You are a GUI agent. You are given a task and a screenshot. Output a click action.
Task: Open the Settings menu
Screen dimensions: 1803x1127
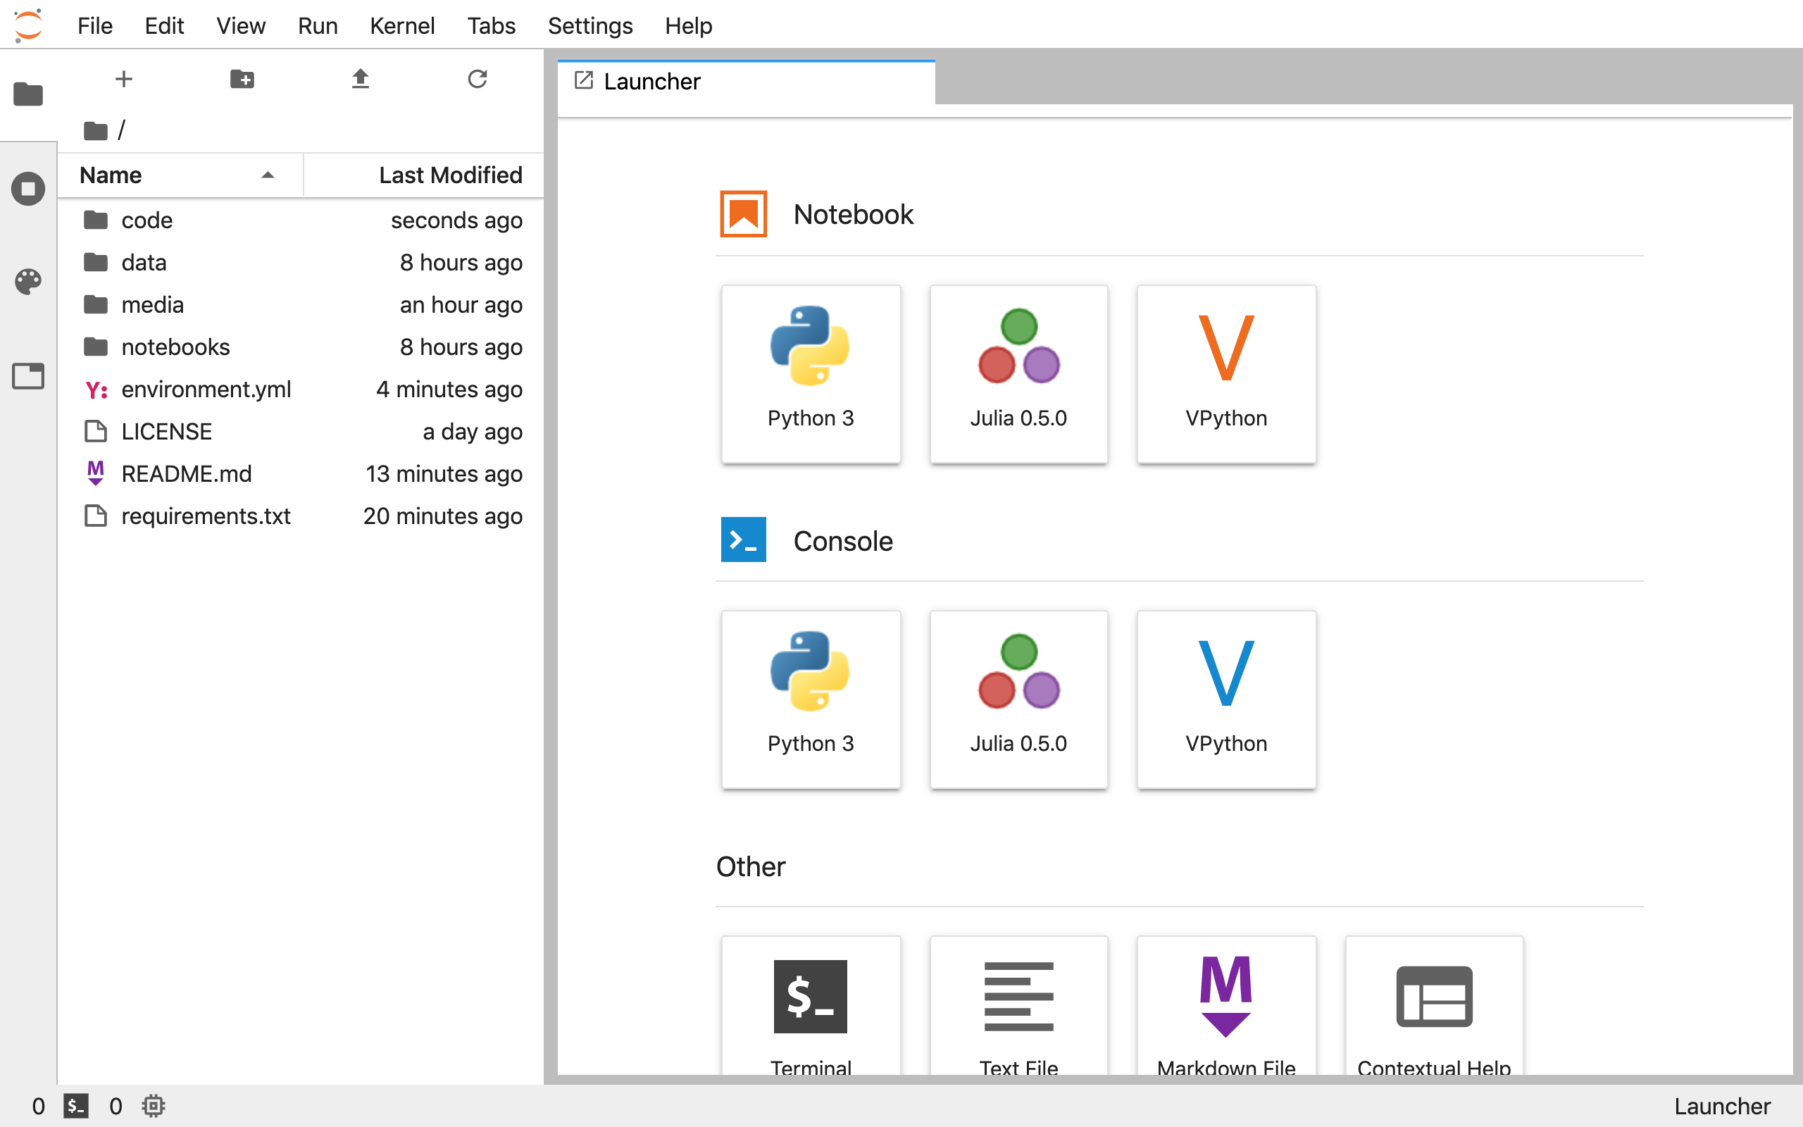tap(589, 25)
